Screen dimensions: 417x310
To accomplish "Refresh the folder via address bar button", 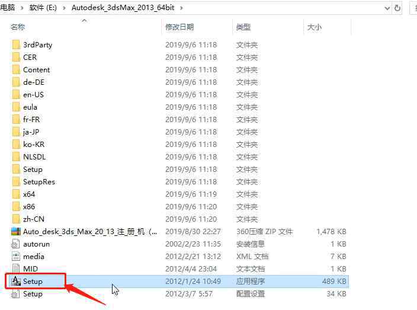I will (x=397, y=8).
